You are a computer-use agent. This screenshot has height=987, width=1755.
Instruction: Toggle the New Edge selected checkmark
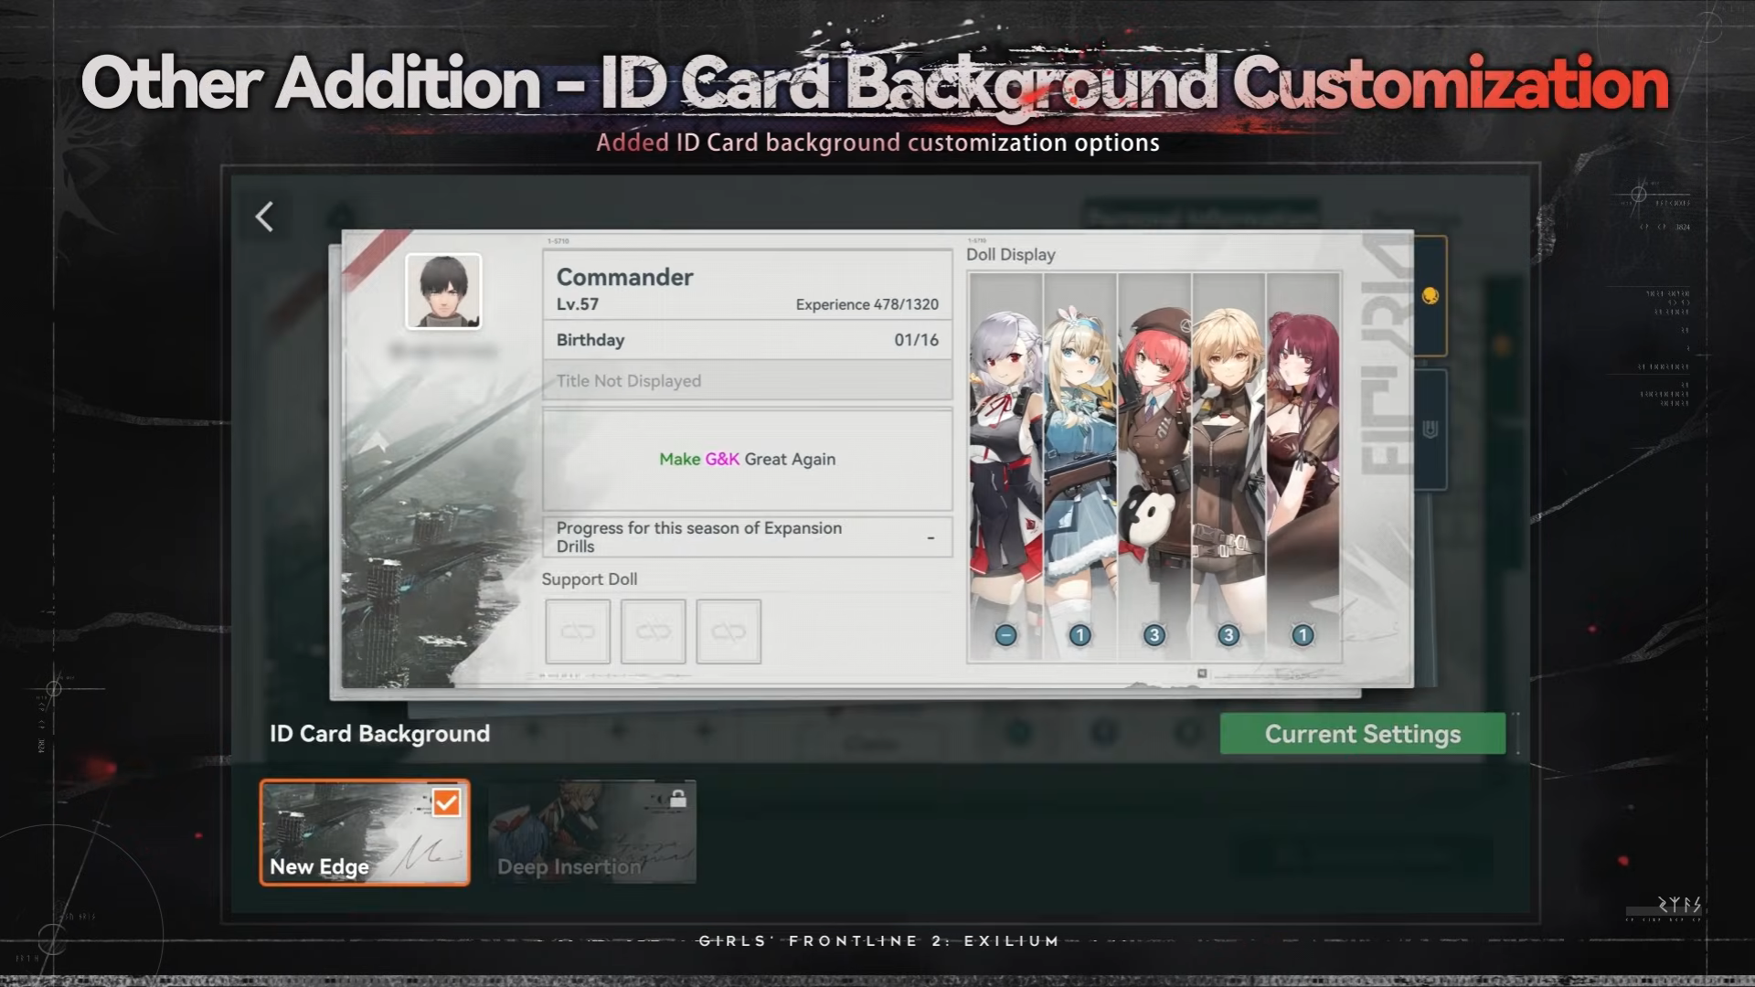coord(446,802)
